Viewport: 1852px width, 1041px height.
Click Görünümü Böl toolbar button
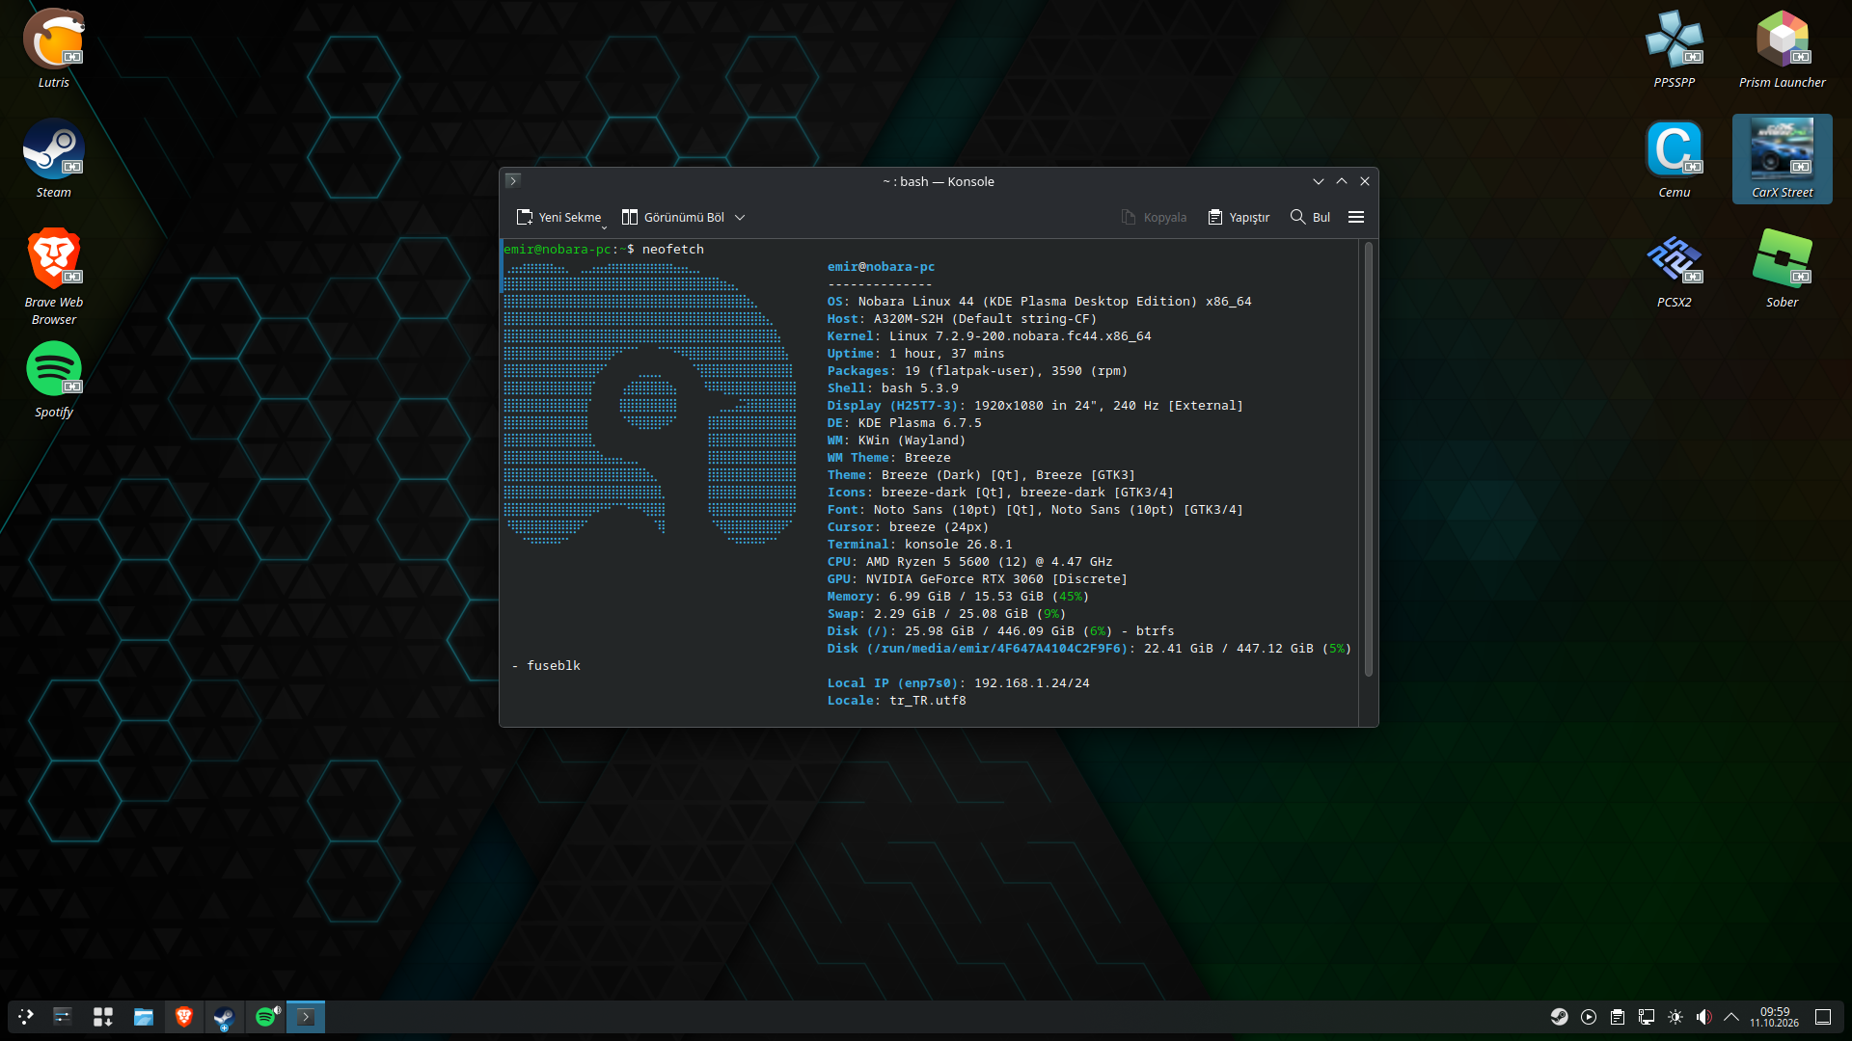(x=673, y=218)
